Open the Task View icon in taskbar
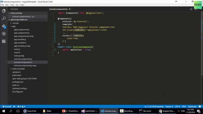The width and height of the screenshot is (203, 114). point(18,111)
